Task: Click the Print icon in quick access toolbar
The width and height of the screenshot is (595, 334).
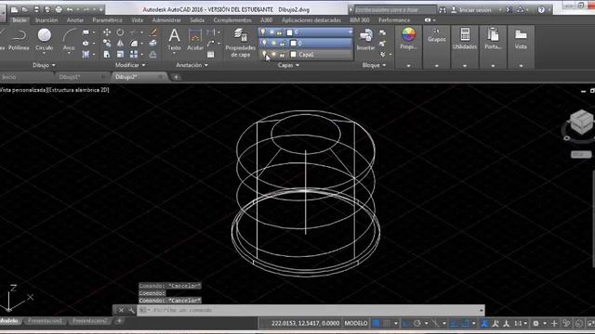Action: tap(59, 9)
